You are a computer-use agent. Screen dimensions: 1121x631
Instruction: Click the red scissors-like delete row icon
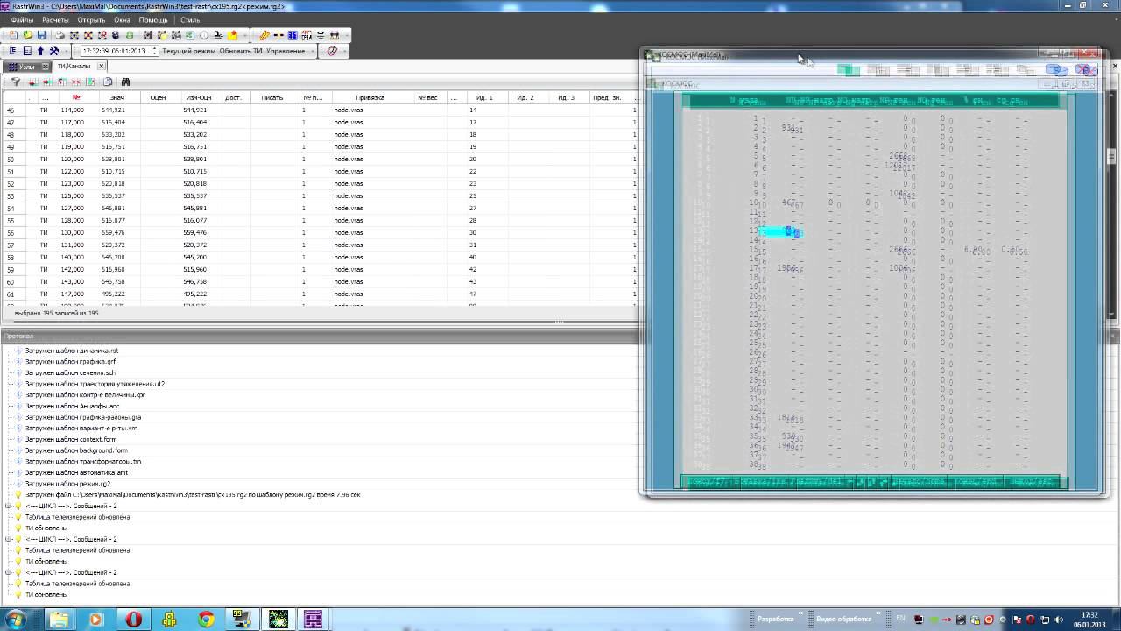click(75, 82)
